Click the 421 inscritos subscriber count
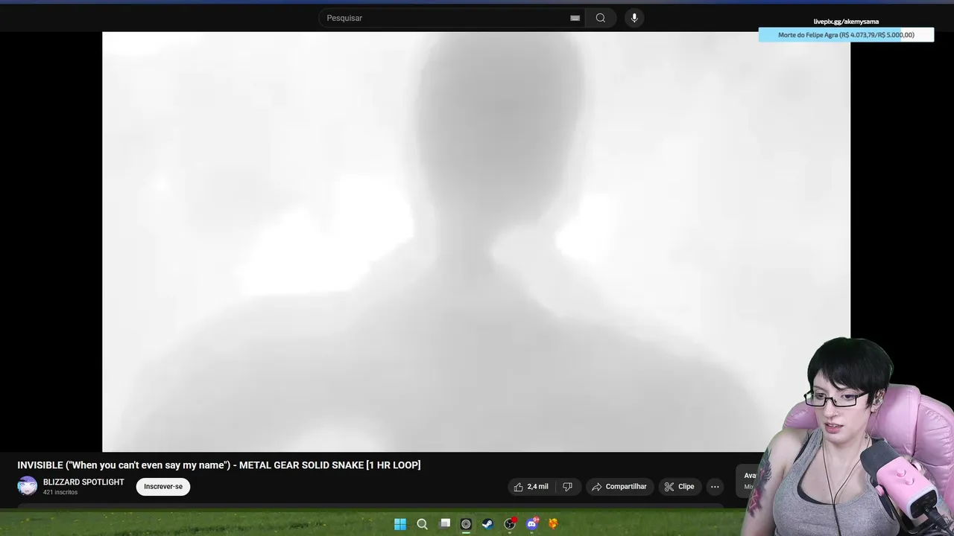The image size is (954, 536). pos(60,493)
